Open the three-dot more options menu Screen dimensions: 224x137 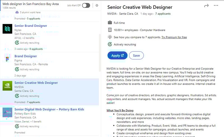(x=216, y=5)
